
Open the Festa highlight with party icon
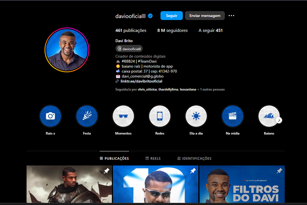(87, 116)
